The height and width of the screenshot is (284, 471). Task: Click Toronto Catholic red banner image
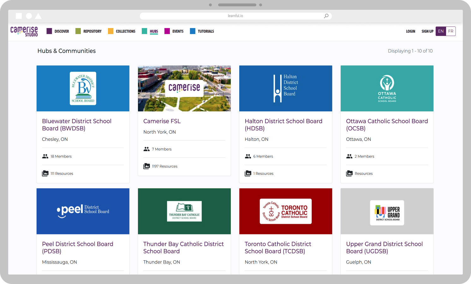click(x=286, y=211)
